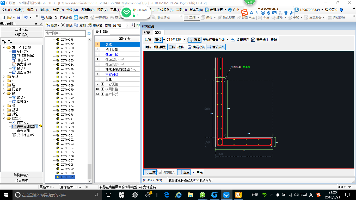Viewport: 356px width, 200px height.
Task: Expand the 轴线 tree folder
Action: [4, 77]
